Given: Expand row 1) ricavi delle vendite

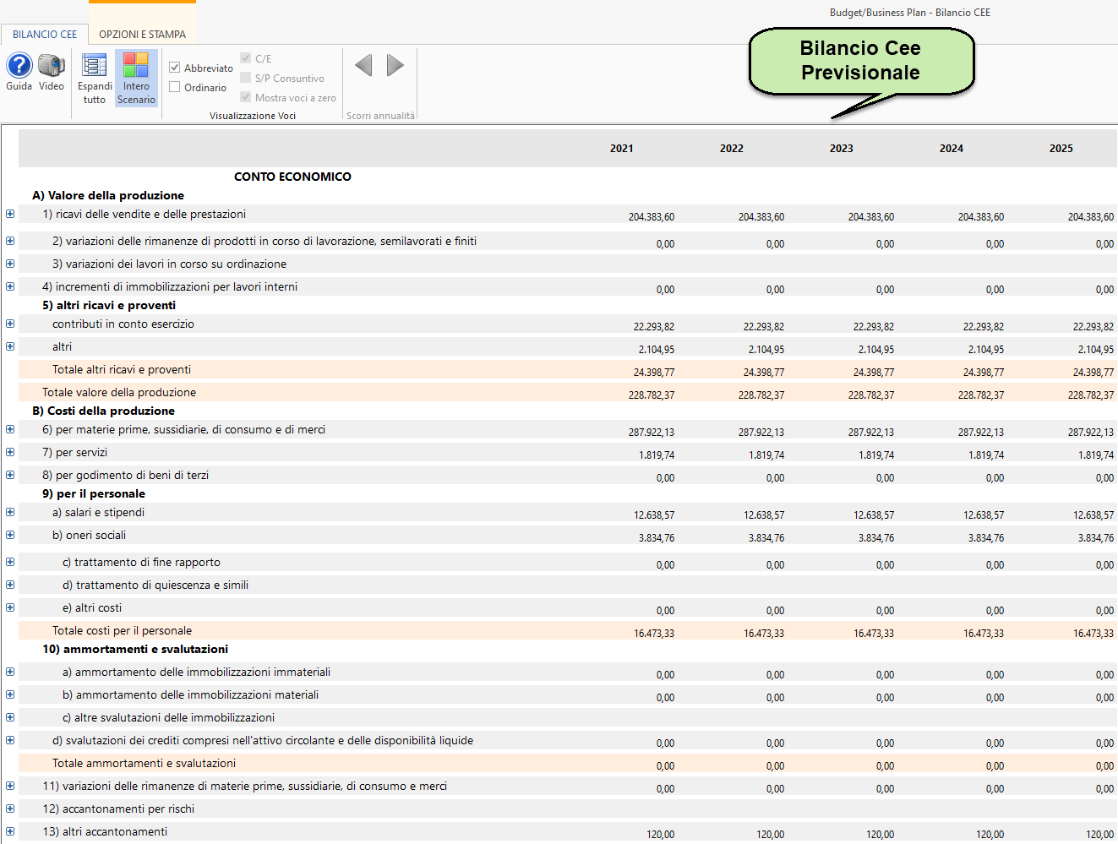Looking at the screenshot, I should pyautogui.click(x=10, y=215).
